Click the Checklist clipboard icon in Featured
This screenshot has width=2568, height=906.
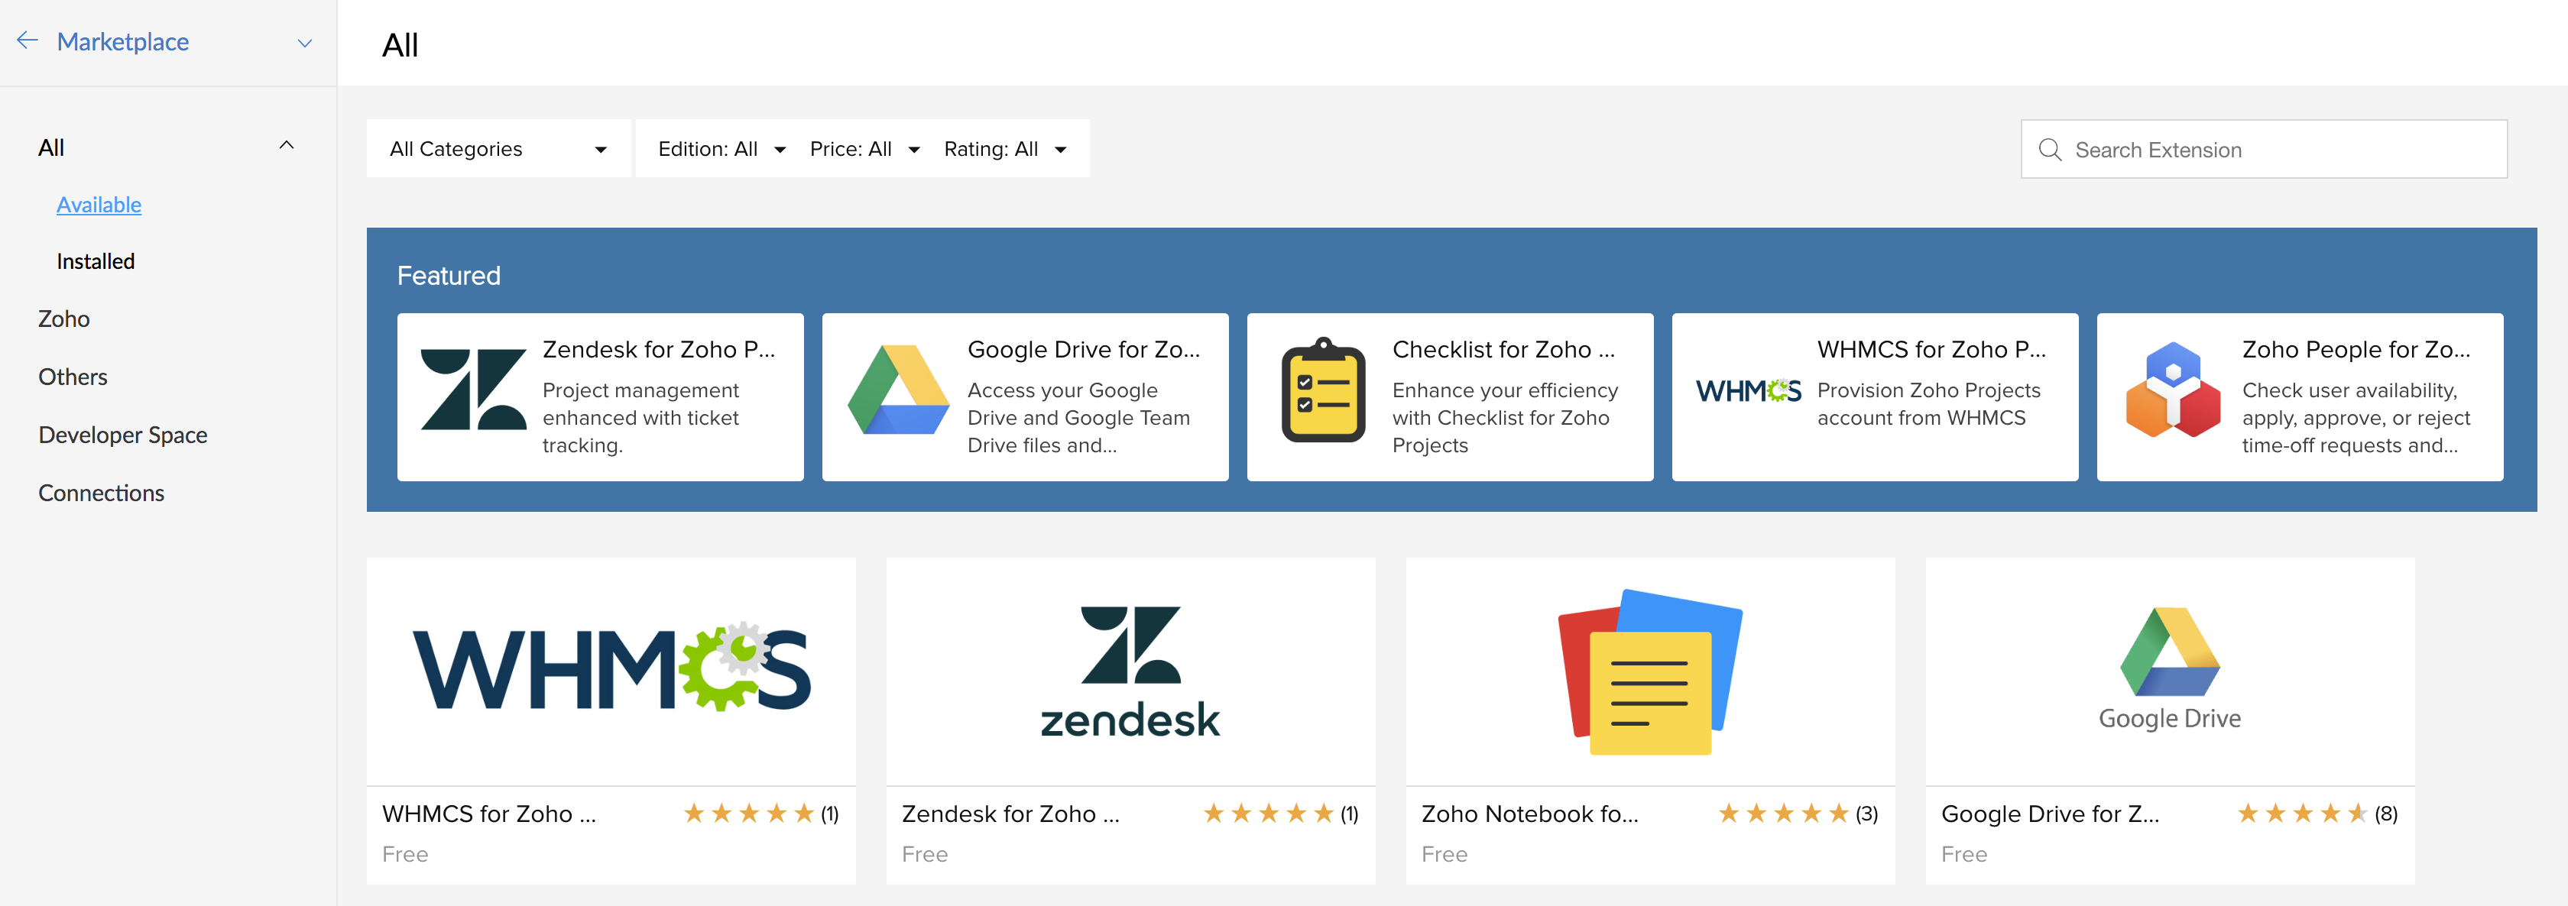(x=1323, y=390)
